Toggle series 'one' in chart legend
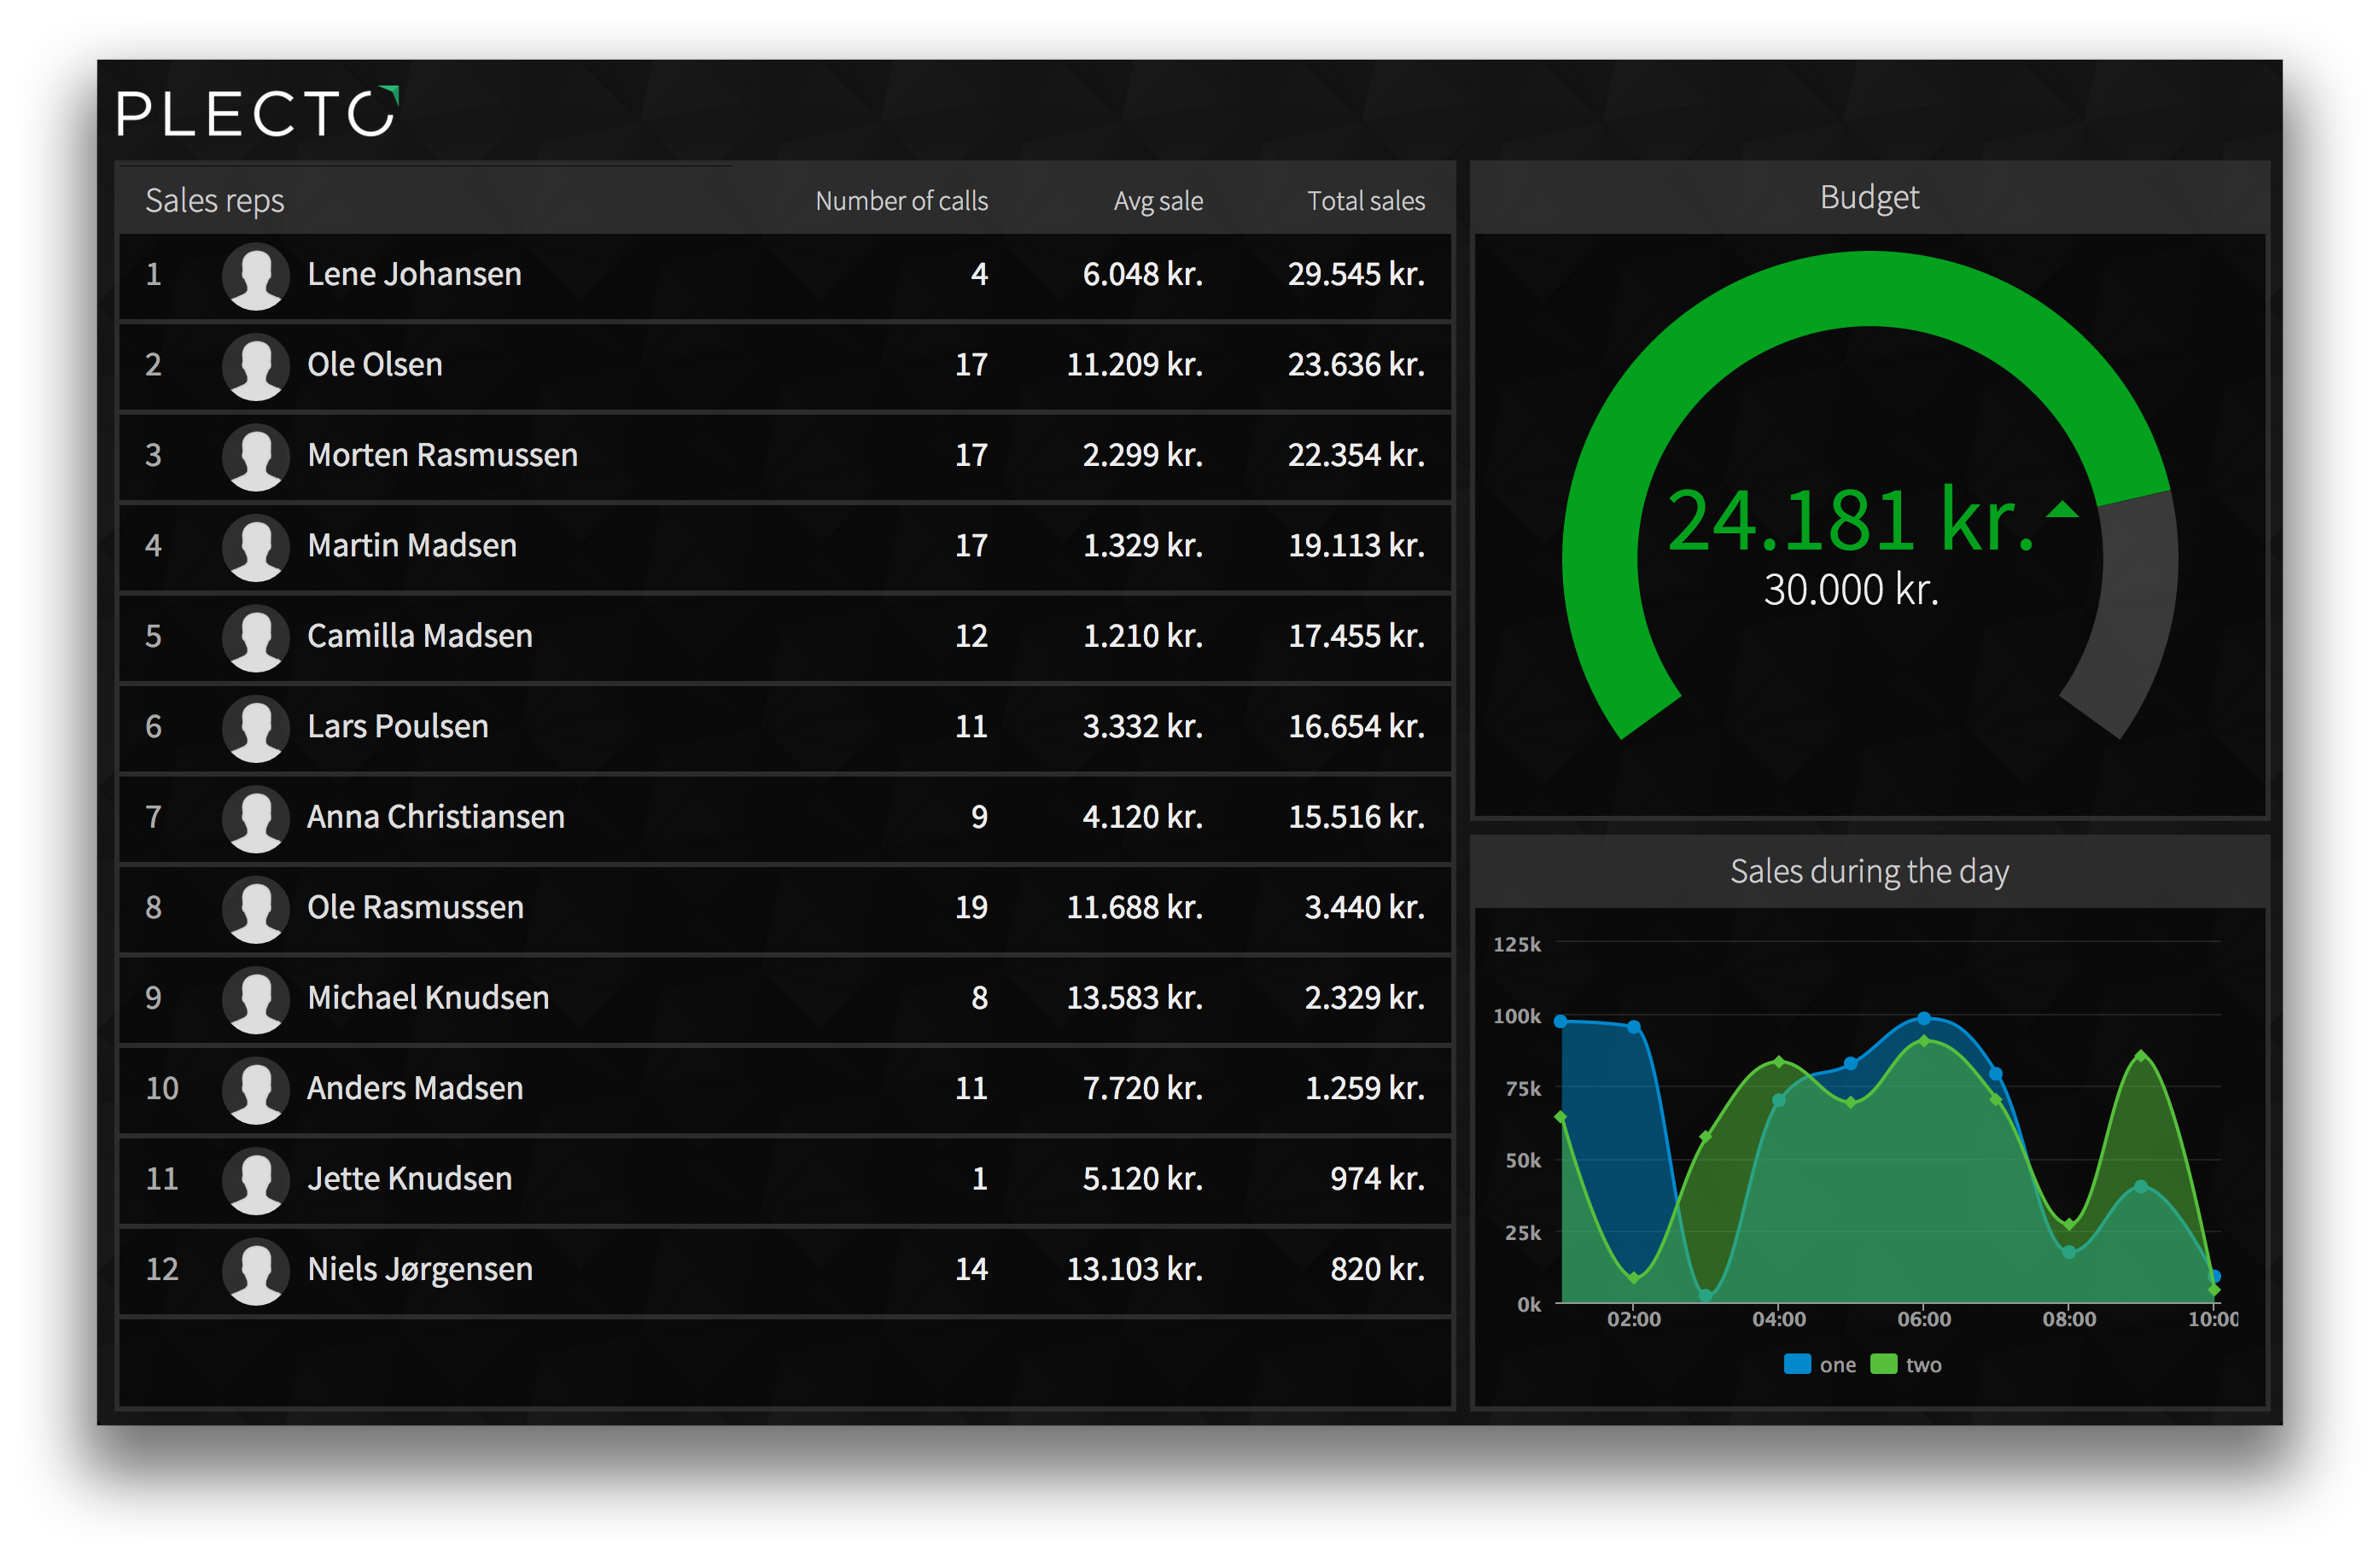The image size is (2380, 1560). pyautogui.click(x=1837, y=1365)
